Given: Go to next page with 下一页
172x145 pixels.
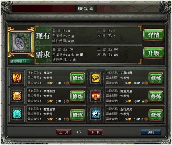Looking at the screenshot, I should click(95, 132).
